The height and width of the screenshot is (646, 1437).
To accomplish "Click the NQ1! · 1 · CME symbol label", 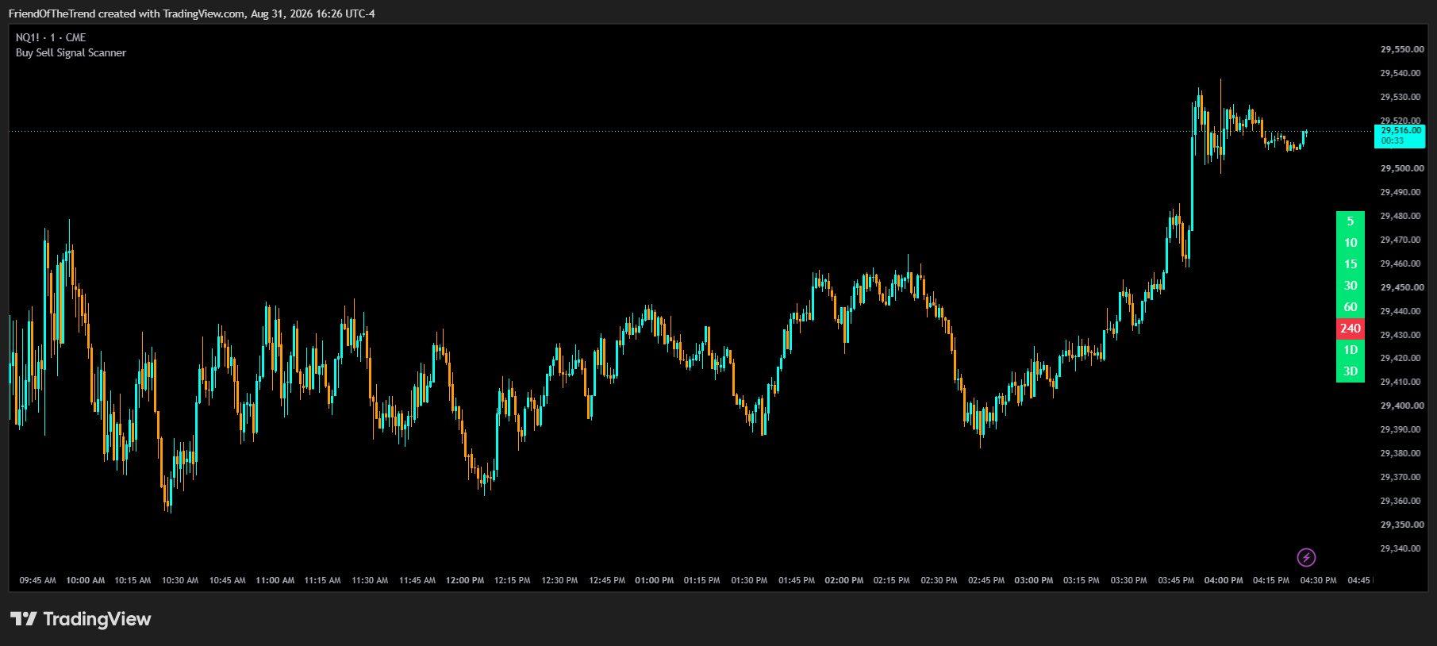I will tap(51, 37).
